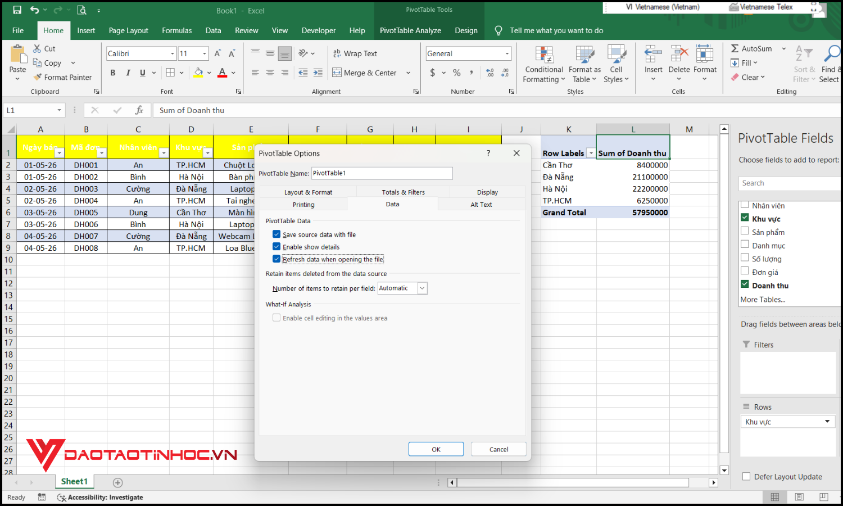
Task: Apply Underline formatting
Action: pyautogui.click(x=143, y=73)
